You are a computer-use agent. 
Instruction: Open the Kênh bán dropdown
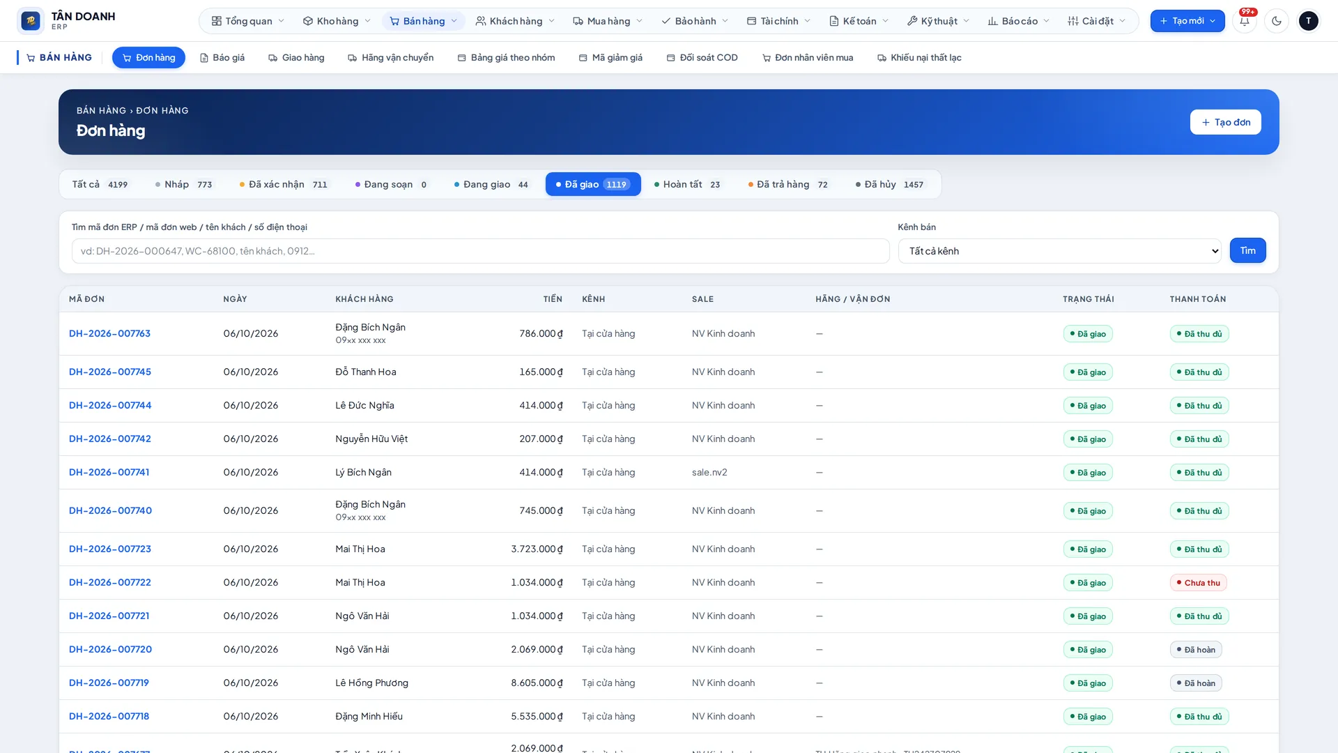[1059, 251]
